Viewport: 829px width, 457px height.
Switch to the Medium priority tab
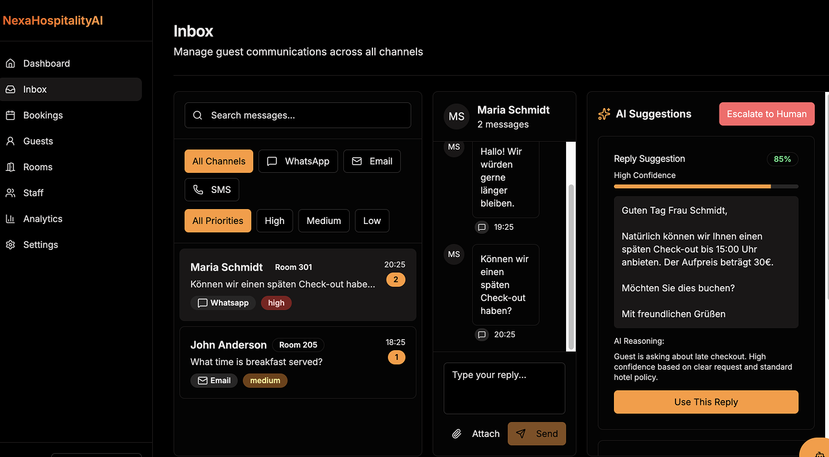coord(324,220)
